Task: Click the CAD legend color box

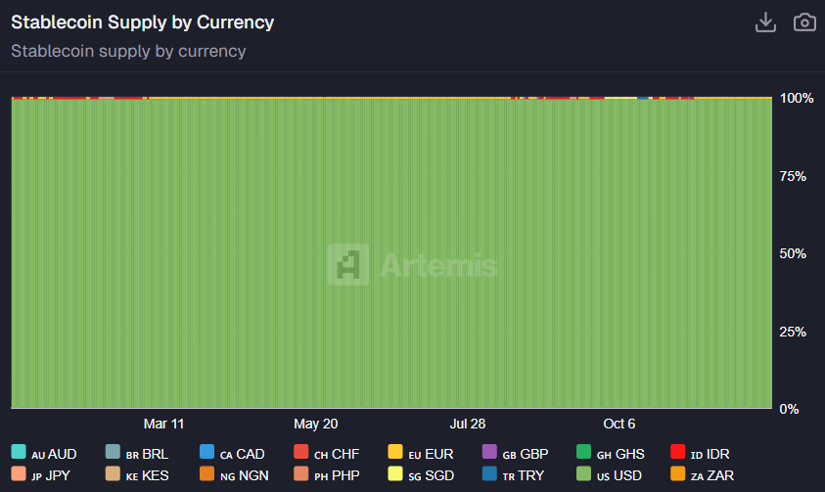Action: 206,453
